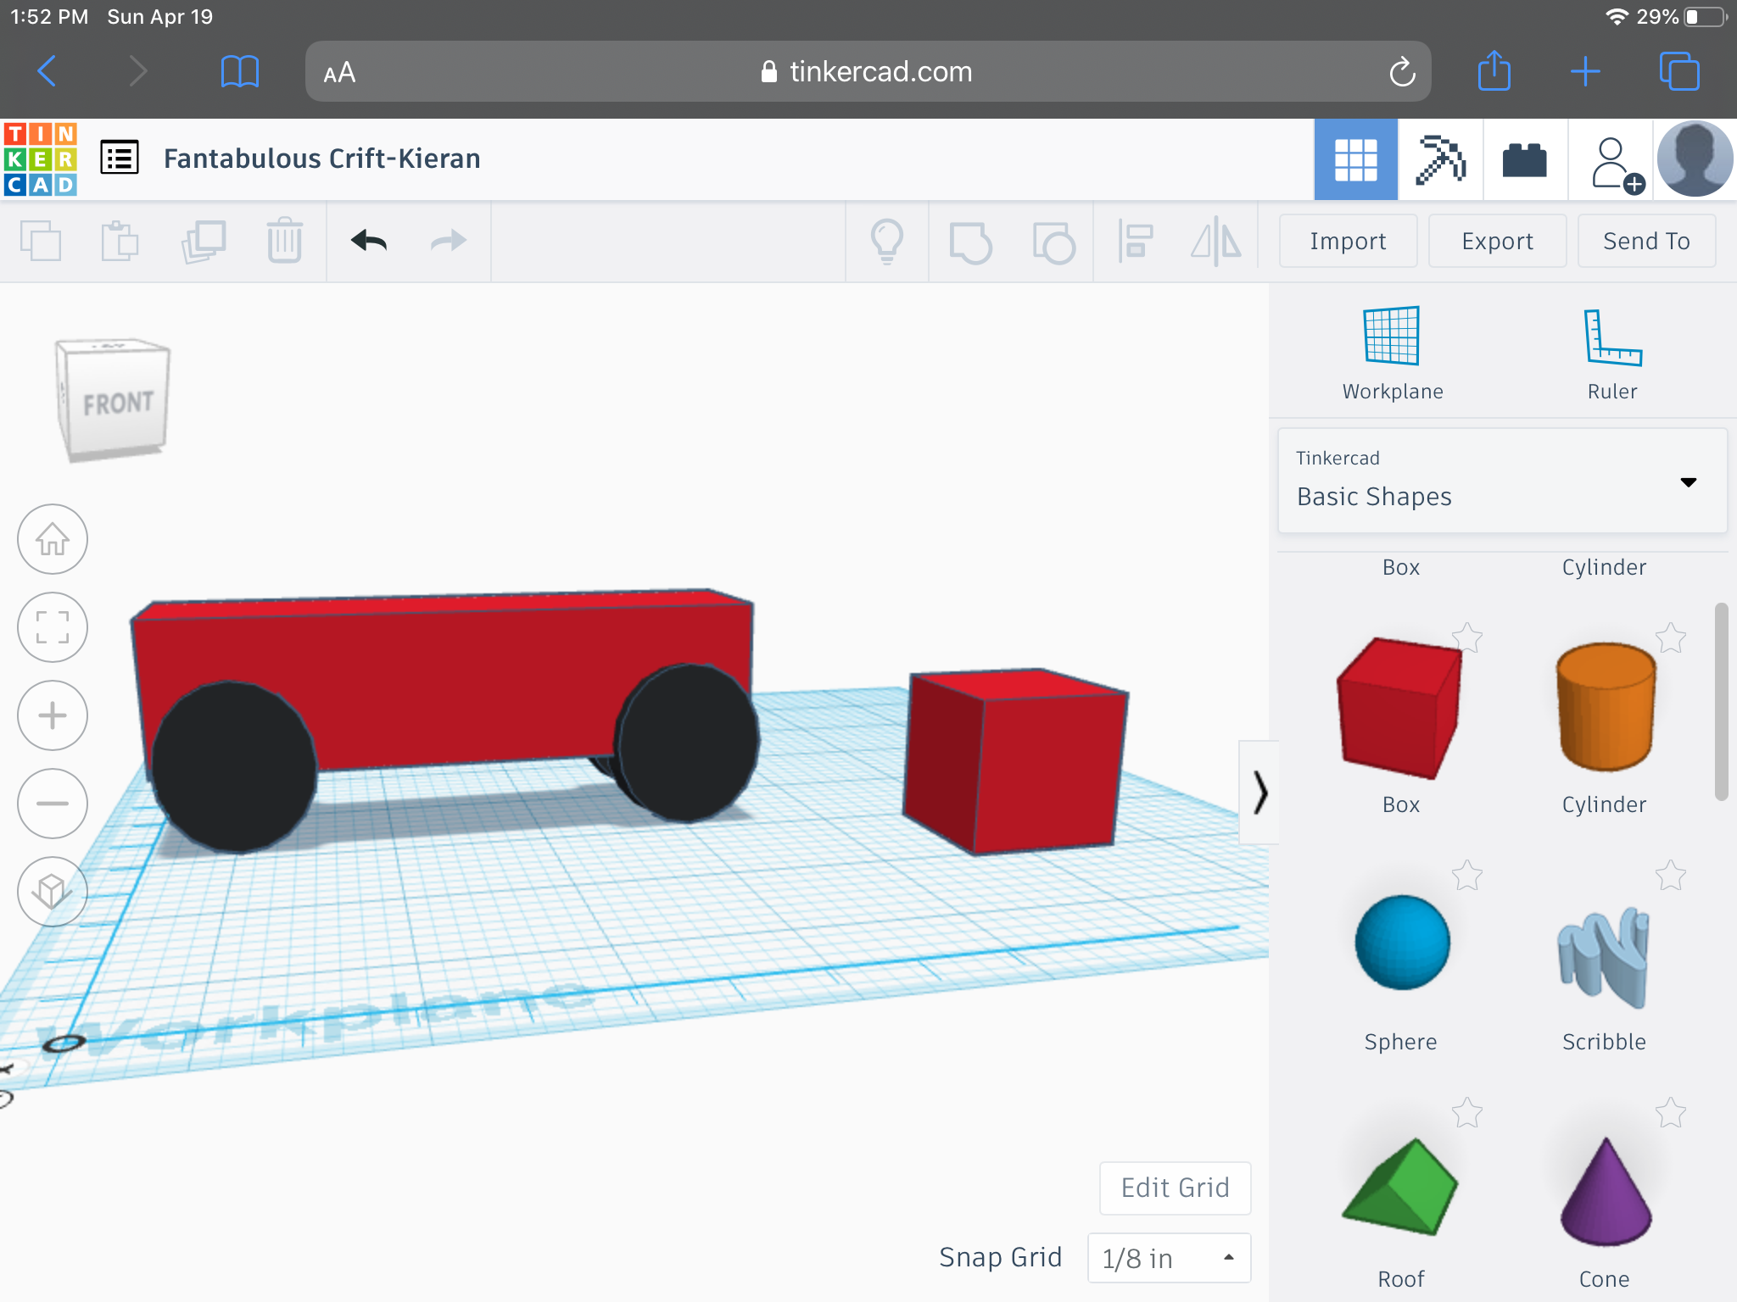Click the Home view button
1737x1302 pixels.
click(53, 539)
